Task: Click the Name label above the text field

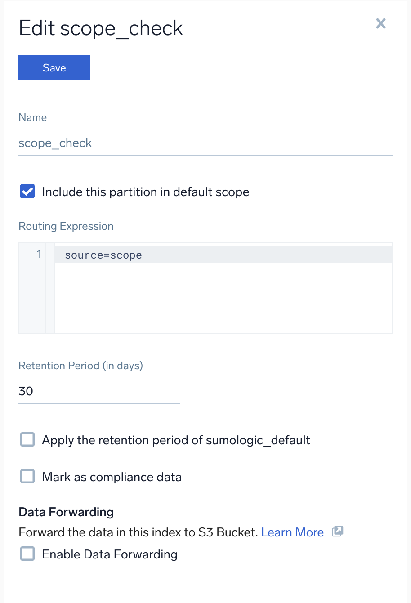Action: point(32,117)
